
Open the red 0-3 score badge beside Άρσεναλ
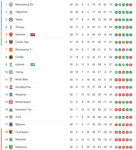click(33, 35)
